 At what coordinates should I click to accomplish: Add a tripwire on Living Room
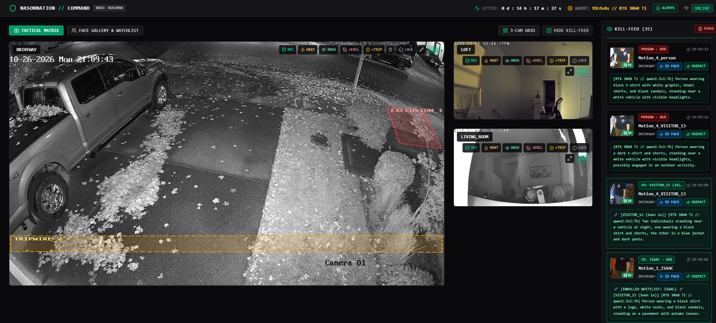coord(558,148)
